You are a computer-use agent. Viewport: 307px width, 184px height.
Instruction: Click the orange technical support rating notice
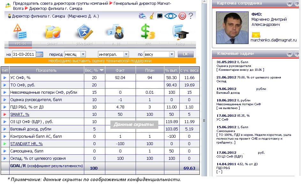(100, 61)
